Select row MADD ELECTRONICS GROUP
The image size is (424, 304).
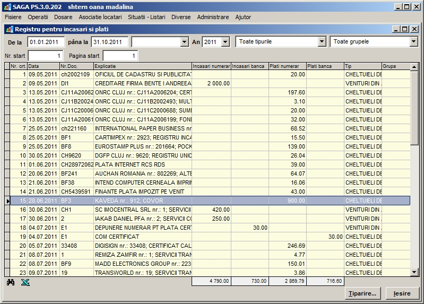pyautogui.click(x=210, y=264)
